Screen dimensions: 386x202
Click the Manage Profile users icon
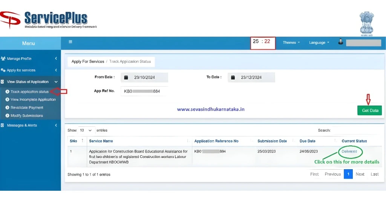coord(3,59)
